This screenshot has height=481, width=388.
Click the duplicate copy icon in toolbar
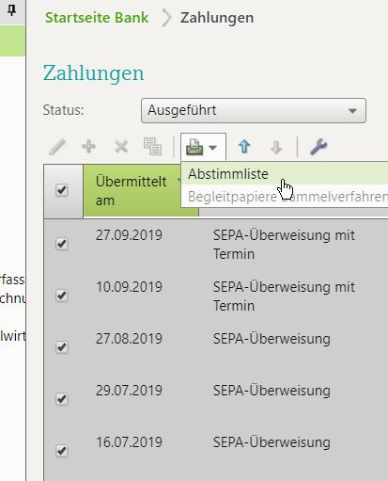[x=152, y=147]
